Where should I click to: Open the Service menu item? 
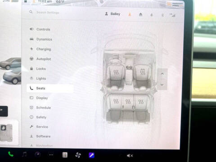[x=50, y=127]
